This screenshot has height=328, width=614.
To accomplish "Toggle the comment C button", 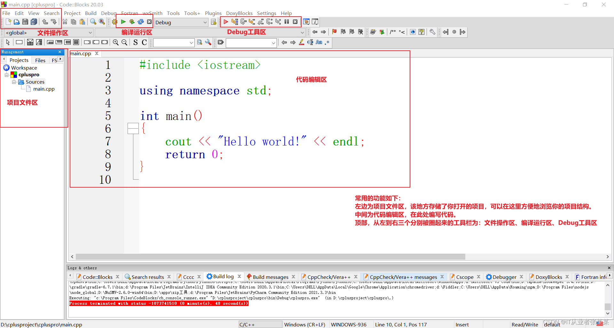I will 144,42.
